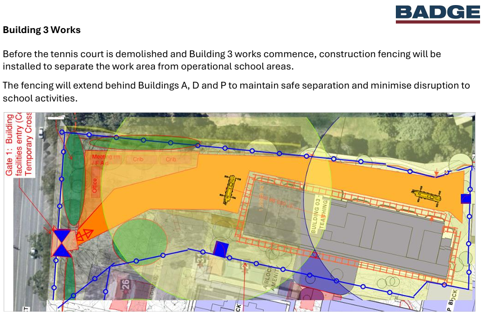The image size is (484, 315).
Task: Click the 'Office' shed label
Action: tap(94, 185)
